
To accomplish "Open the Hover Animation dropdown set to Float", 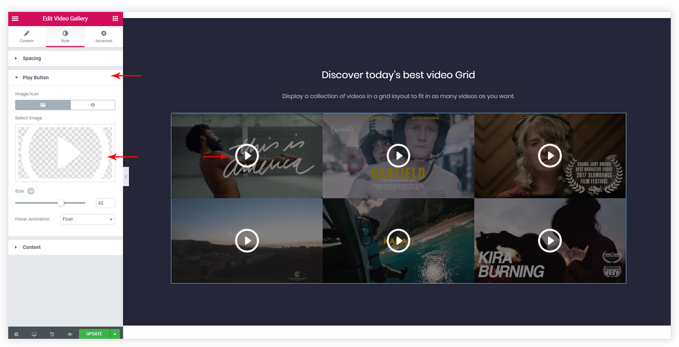I will pyautogui.click(x=88, y=219).
